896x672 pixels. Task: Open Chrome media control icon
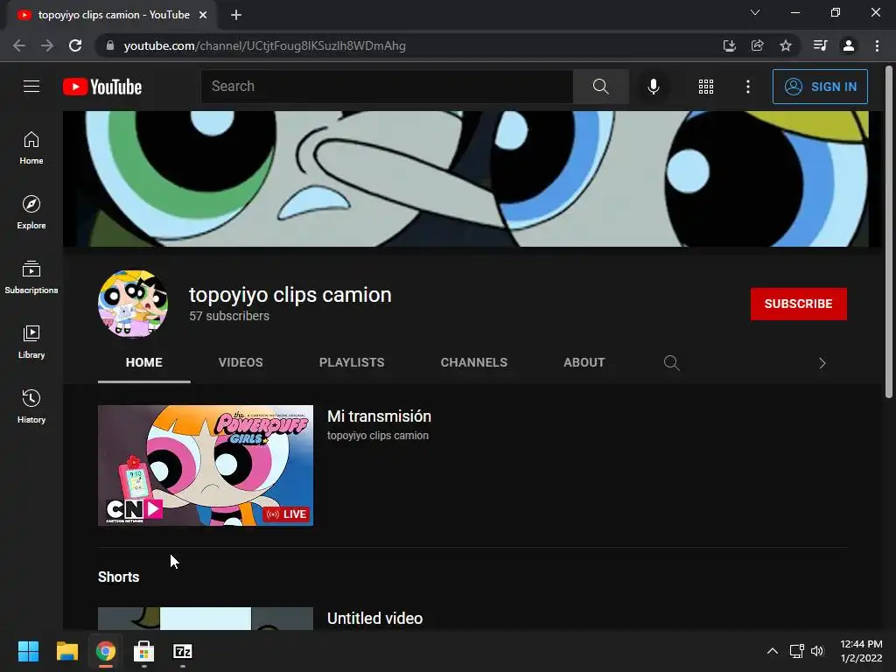click(x=820, y=45)
